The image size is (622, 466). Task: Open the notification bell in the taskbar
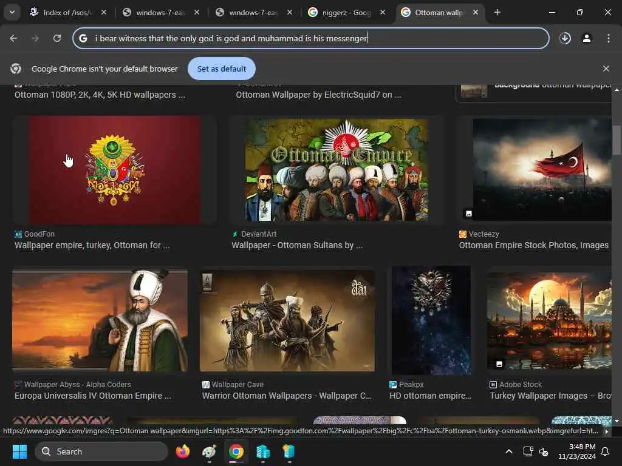click(x=606, y=451)
